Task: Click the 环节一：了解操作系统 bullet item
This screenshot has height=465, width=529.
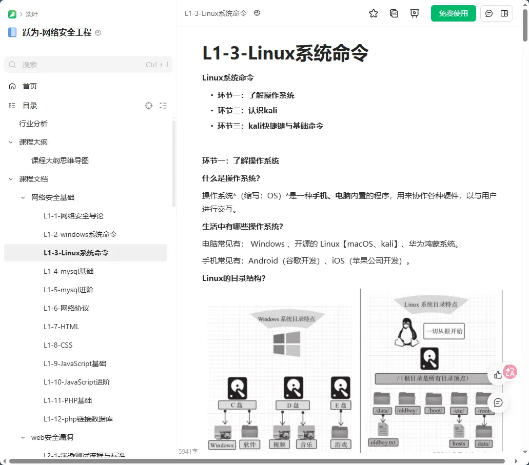Action: coord(256,95)
